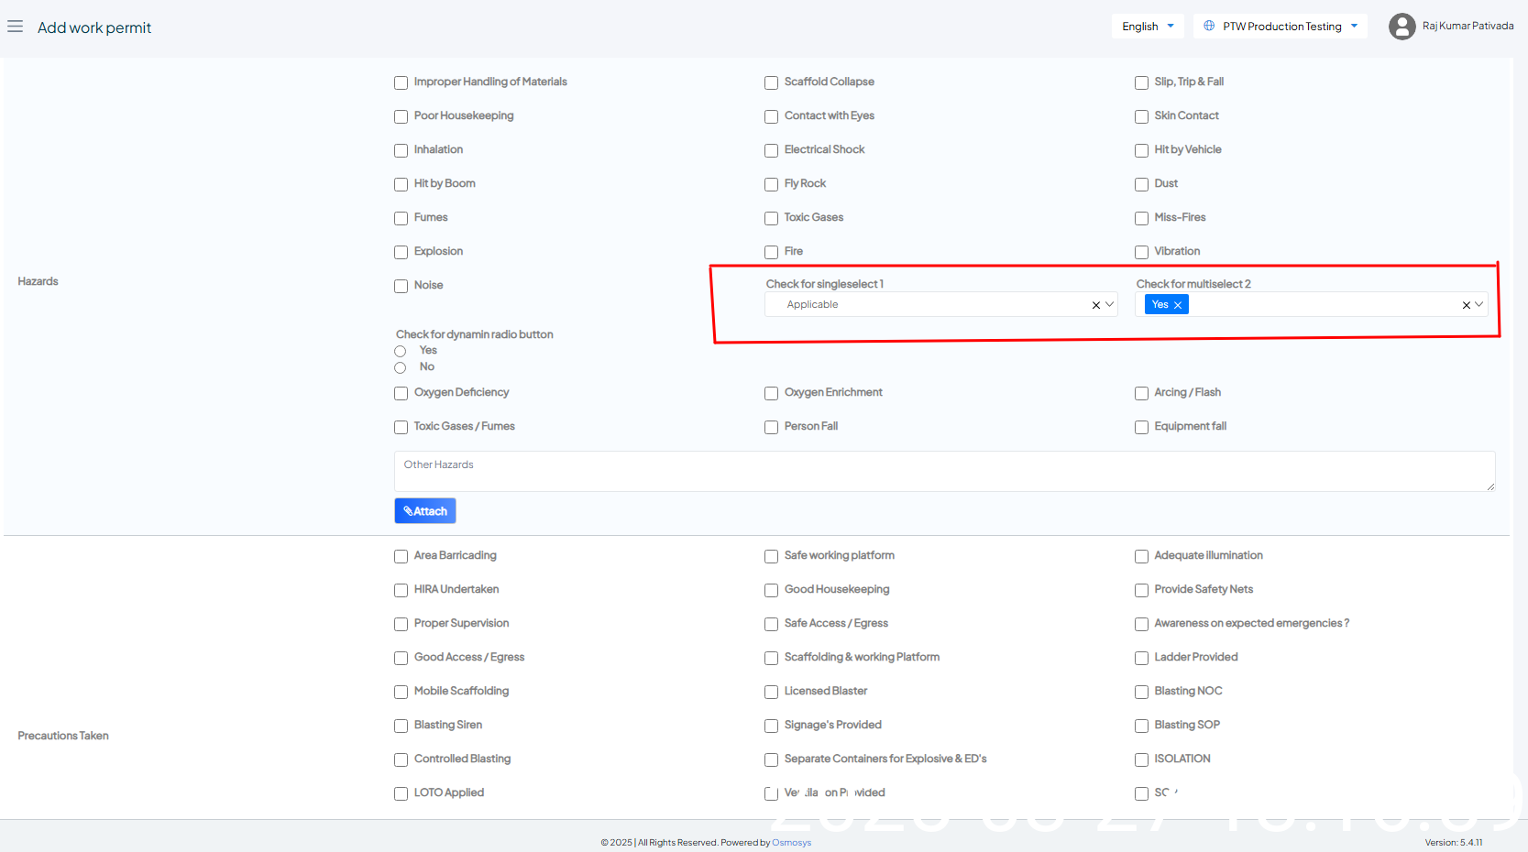Choose the No radio button option

click(x=400, y=367)
